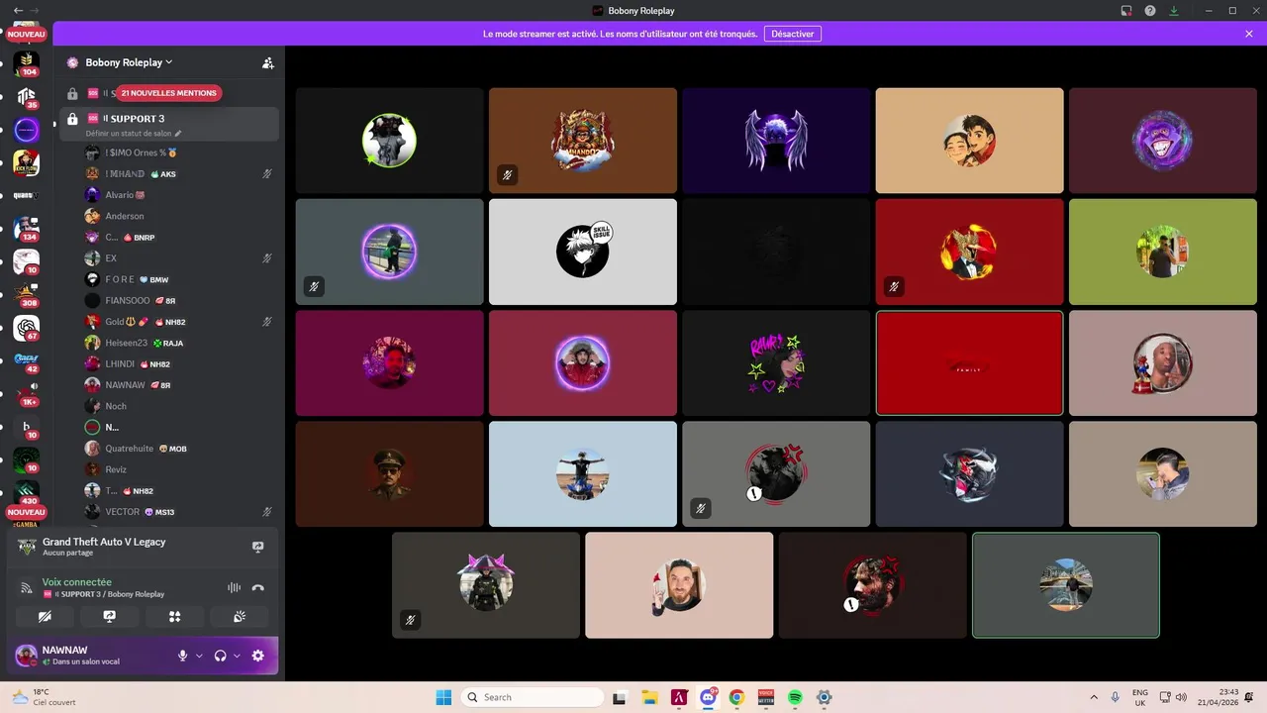
Task: Open the server with the 42 badge
Action: coord(27,360)
